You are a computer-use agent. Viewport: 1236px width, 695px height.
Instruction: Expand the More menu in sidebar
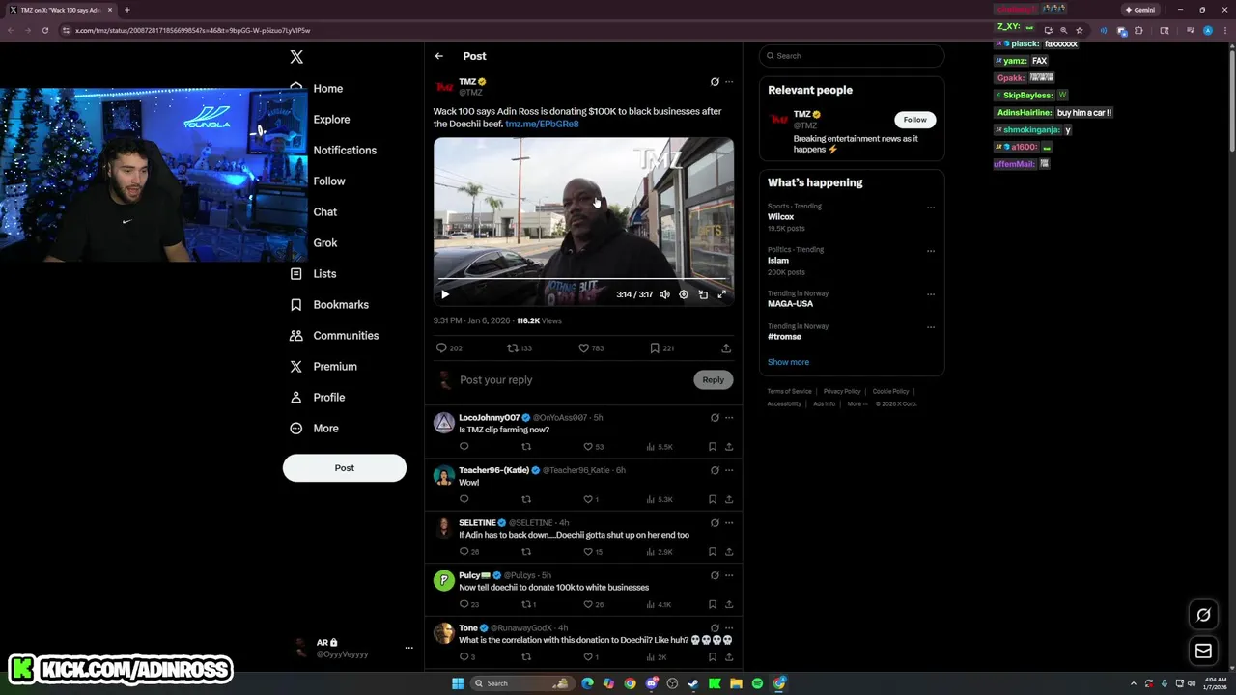click(325, 428)
